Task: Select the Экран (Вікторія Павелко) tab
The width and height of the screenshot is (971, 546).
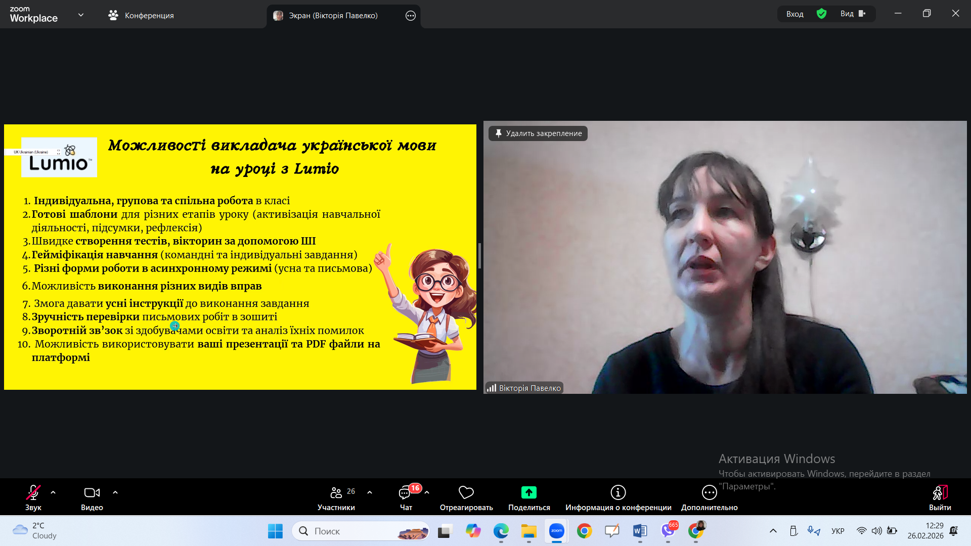Action: tap(333, 15)
